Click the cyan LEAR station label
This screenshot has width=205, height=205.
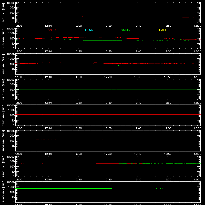[x=89, y=30]
